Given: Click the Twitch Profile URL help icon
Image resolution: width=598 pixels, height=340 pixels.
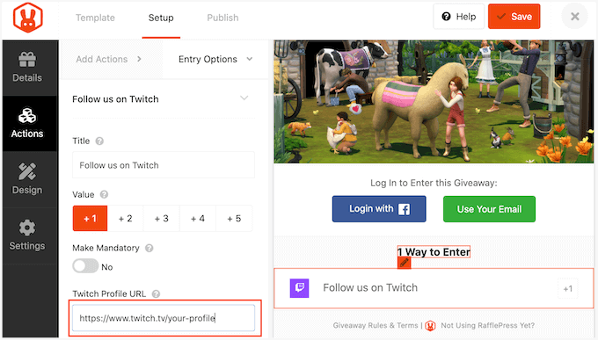Looking at the screenshot, I should tap(156, 294).
